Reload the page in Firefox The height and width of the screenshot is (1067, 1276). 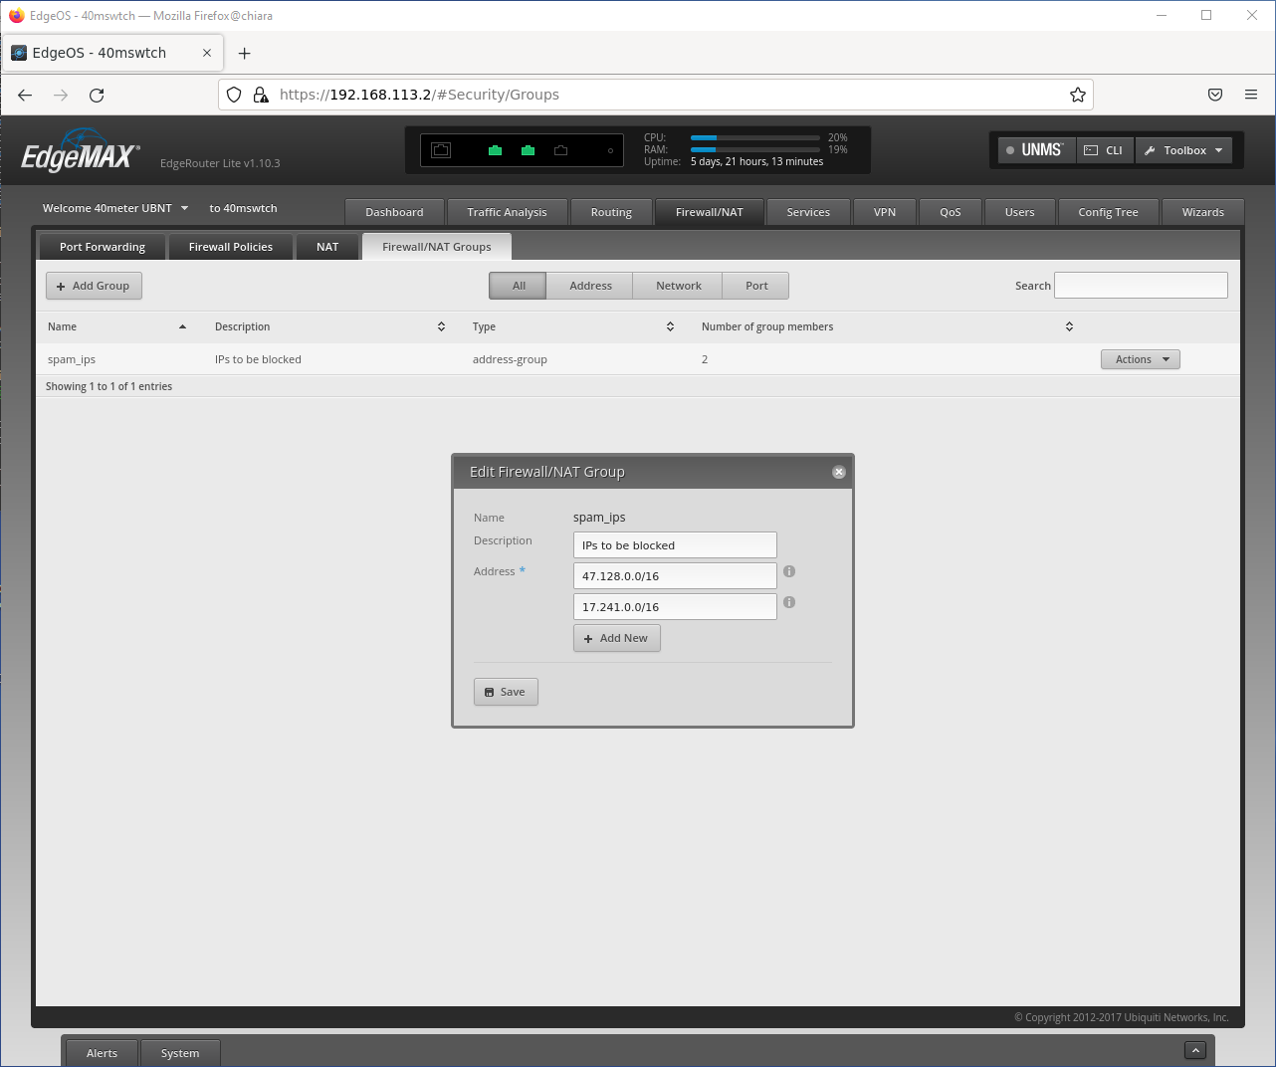[x=97, y=95]
